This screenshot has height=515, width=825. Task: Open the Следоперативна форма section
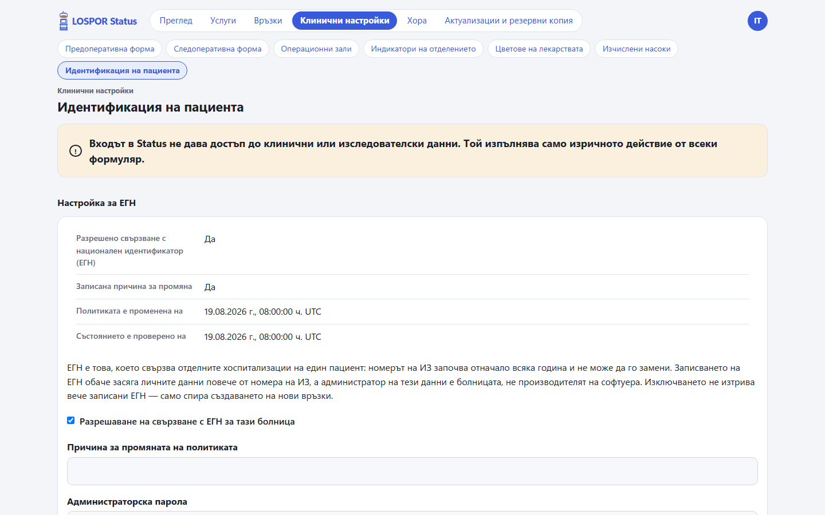(x=218, y=49)
